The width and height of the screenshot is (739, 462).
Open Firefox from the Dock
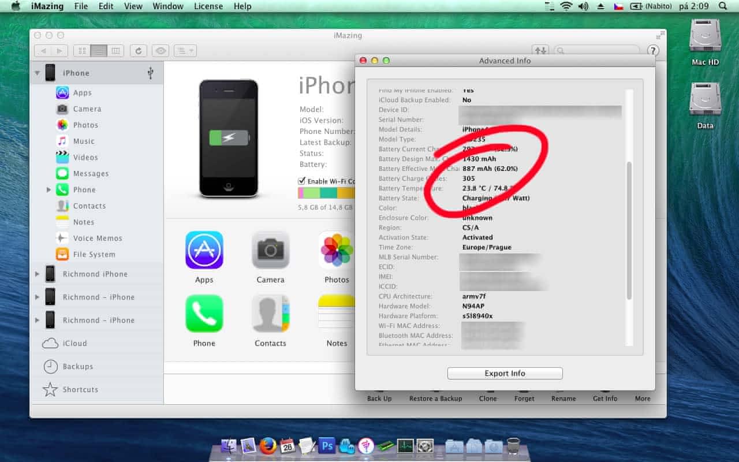(267, 445)
